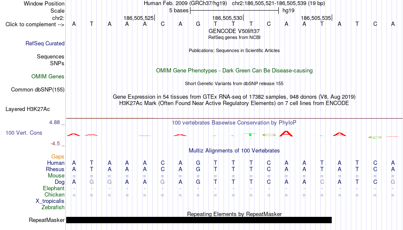This screenshot has width=403, height=230.
Task: Click the Window Position label
Action: coord(44,3)
